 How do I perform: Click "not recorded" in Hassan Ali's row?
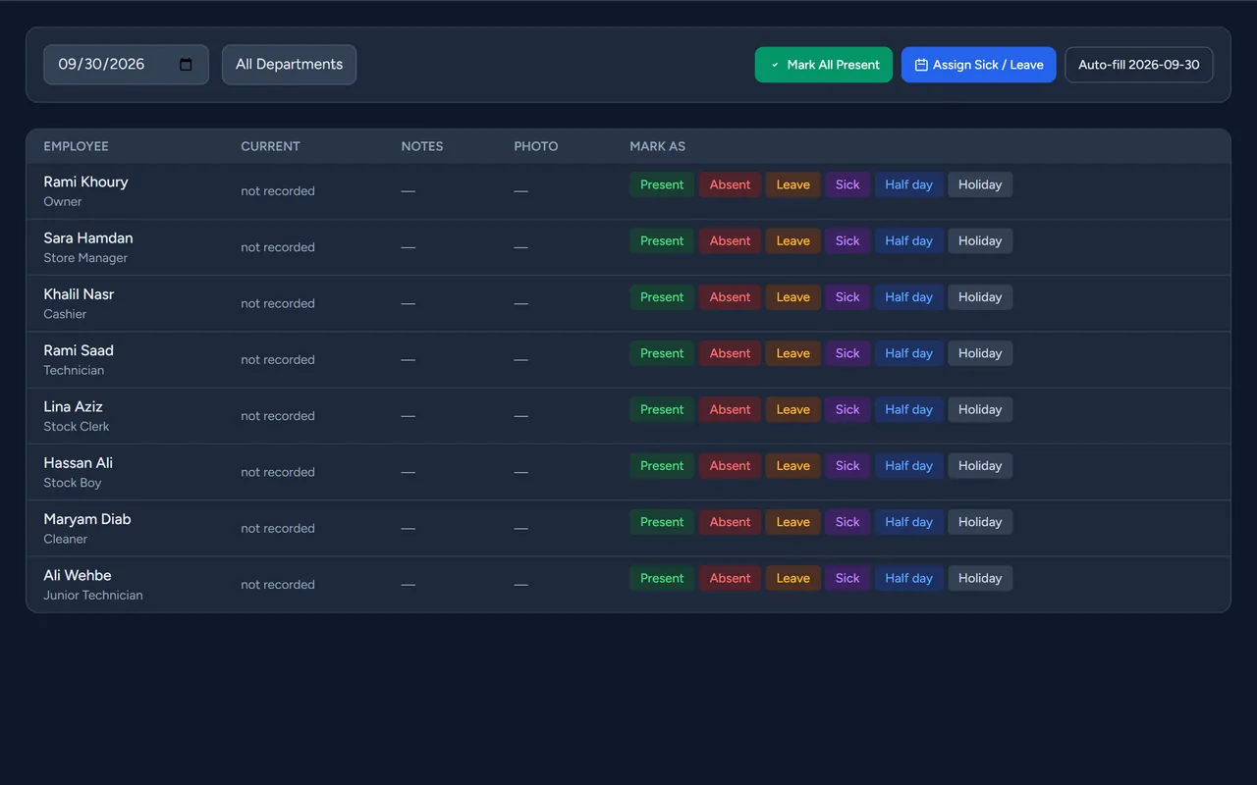tap(278, 472)
